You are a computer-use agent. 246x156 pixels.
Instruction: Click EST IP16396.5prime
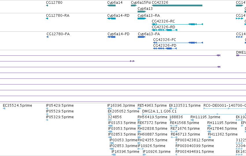click(x=125, y=152)
